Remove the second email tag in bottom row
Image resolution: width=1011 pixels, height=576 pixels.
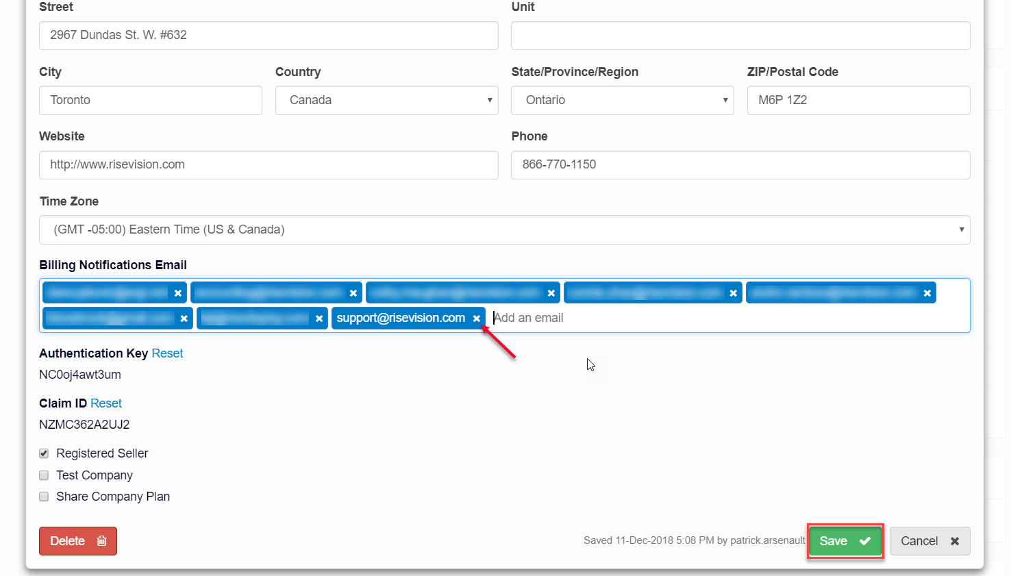[319, 318]
